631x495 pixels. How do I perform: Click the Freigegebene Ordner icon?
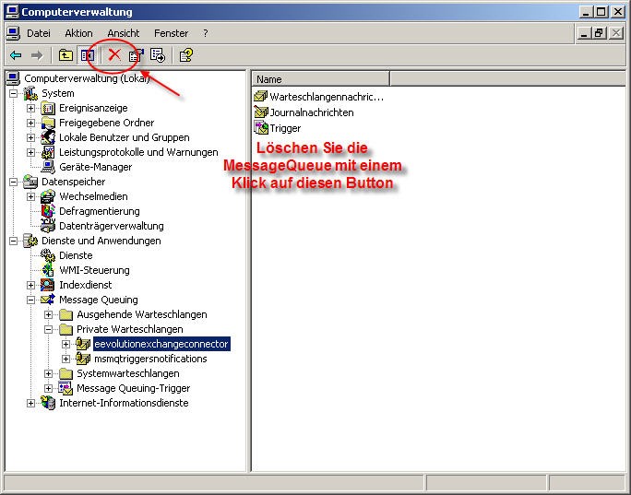tap(48, 123)
